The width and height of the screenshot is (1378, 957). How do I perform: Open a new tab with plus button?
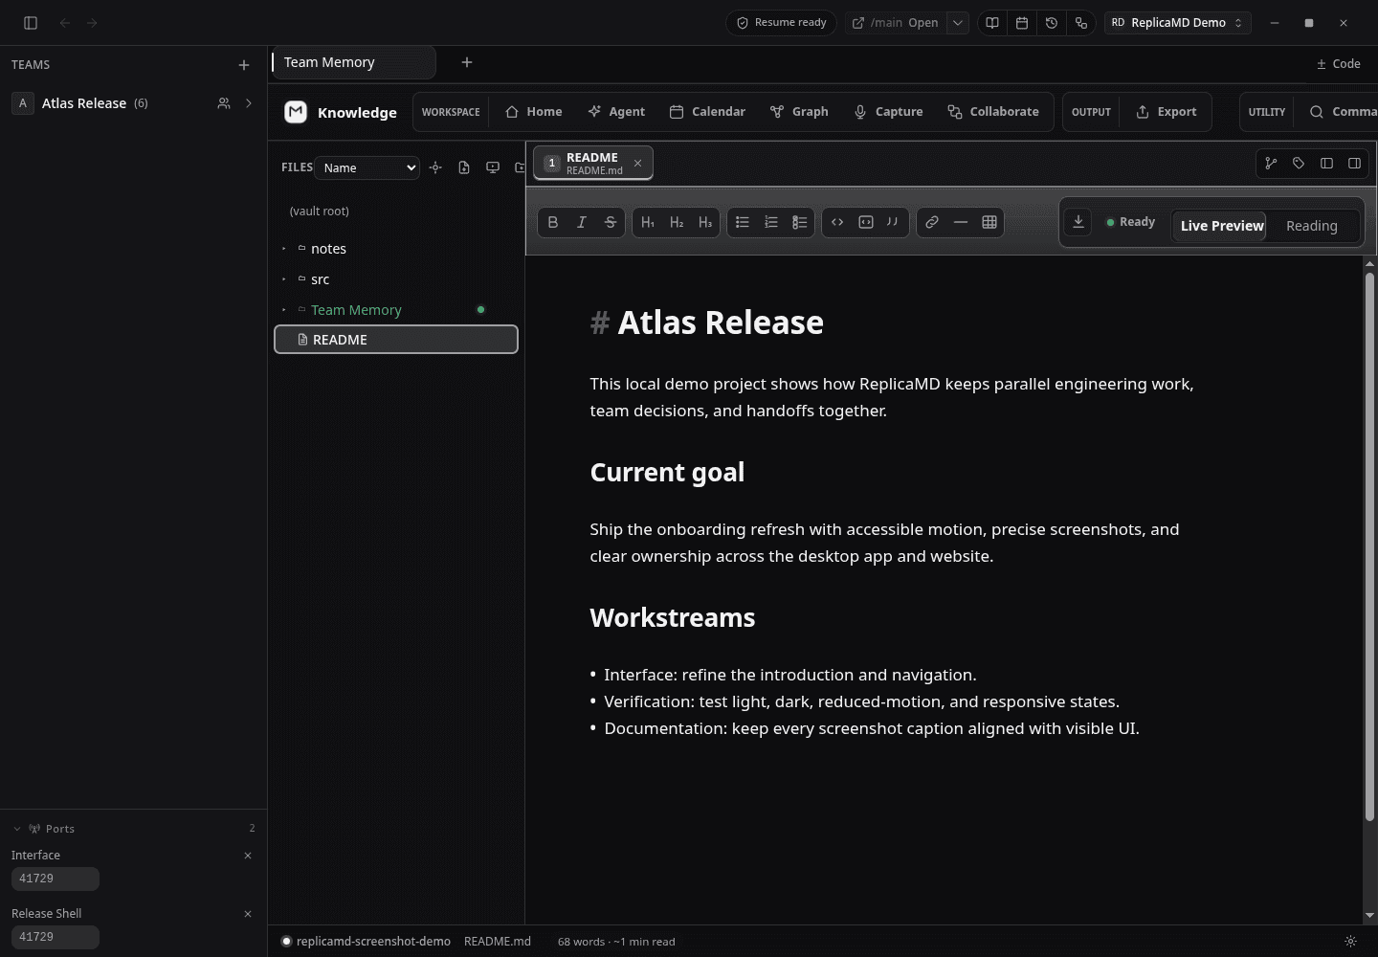(x=467, y=62)
